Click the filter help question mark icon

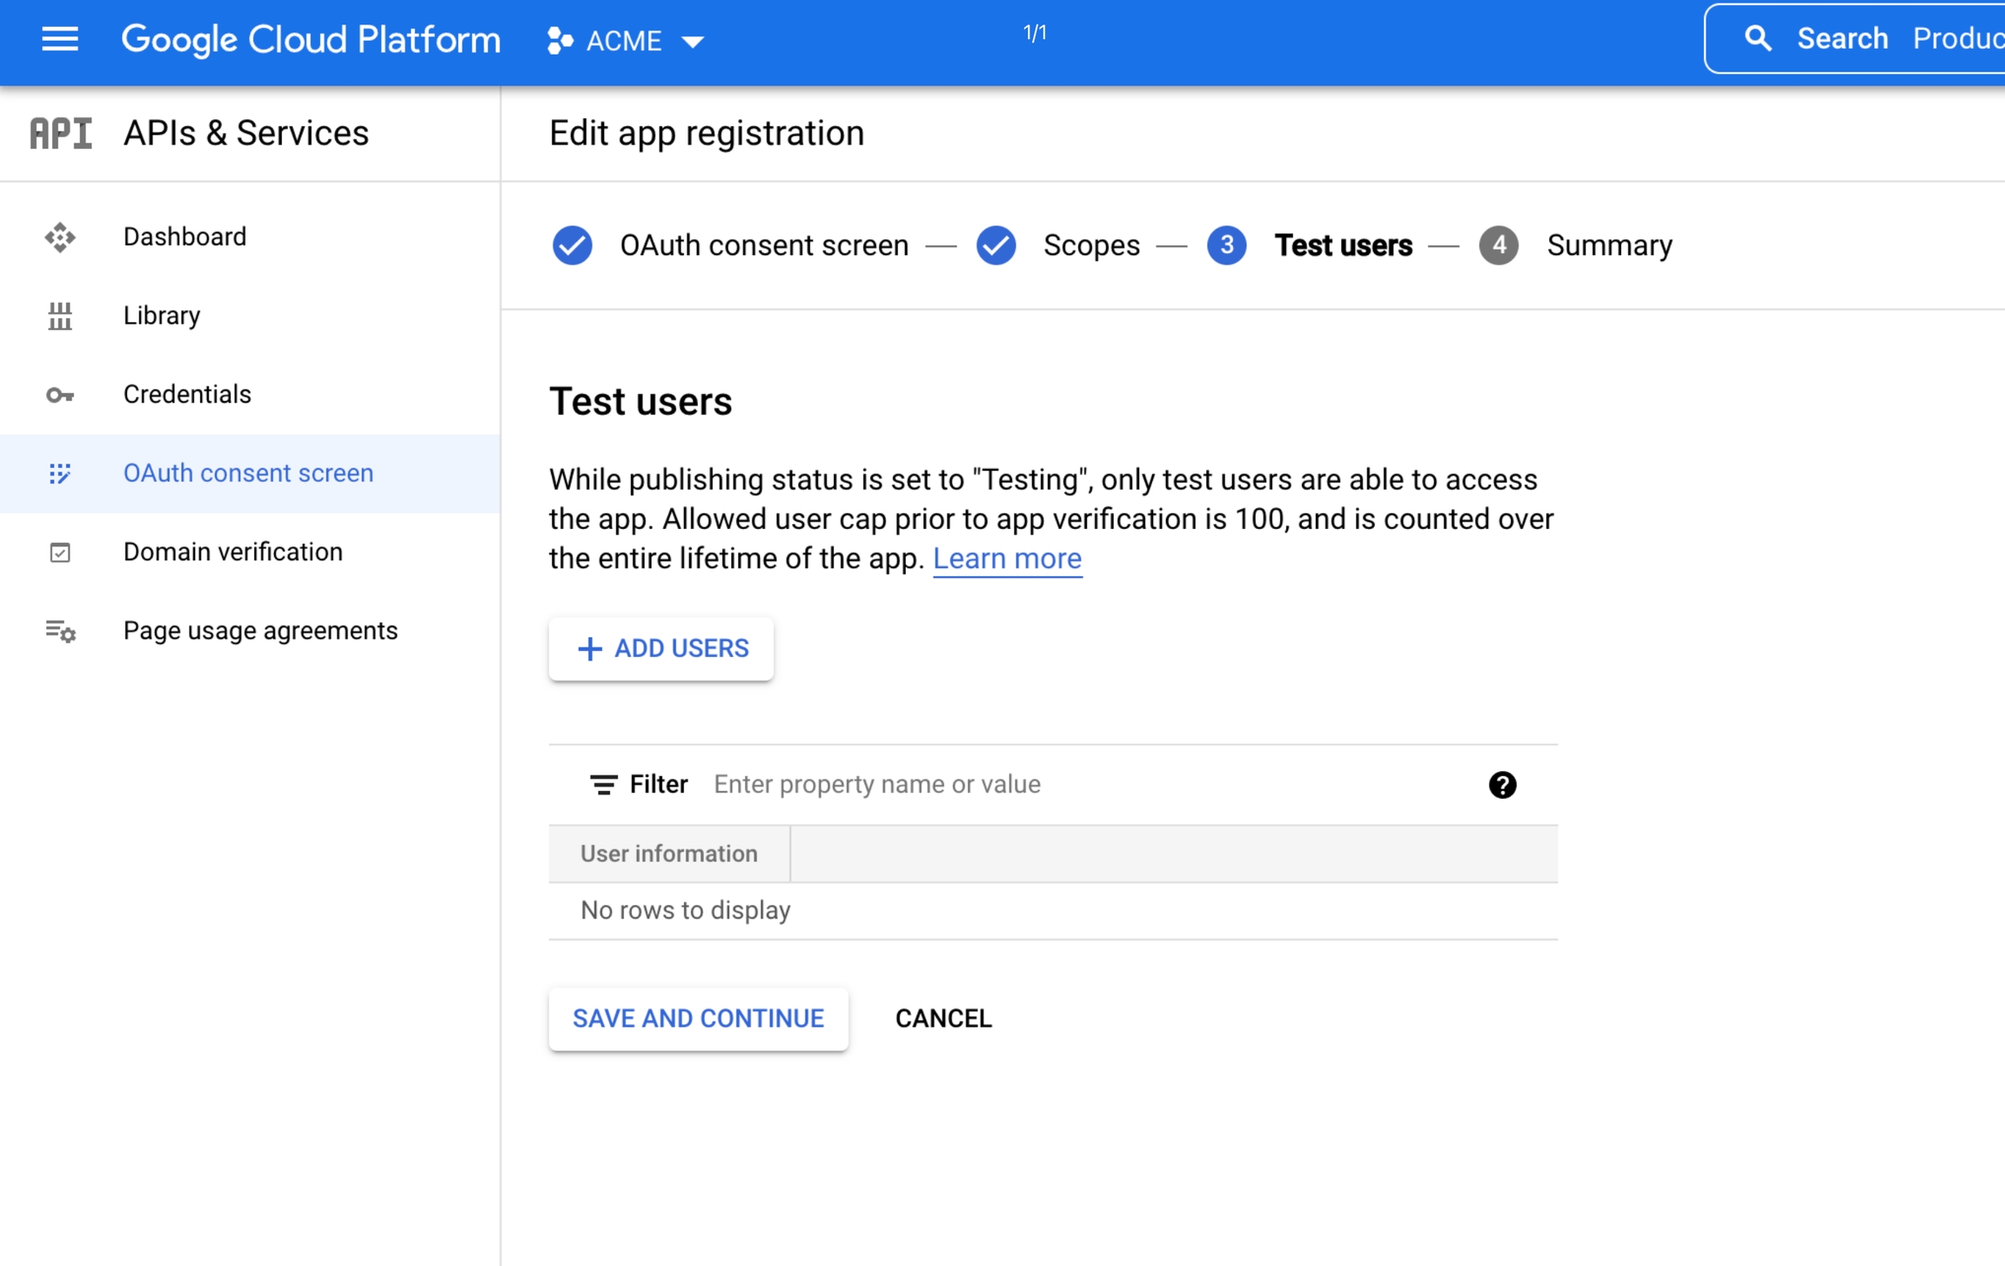tap(1502, 785)
